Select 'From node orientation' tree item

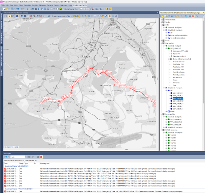coord(179,35)
